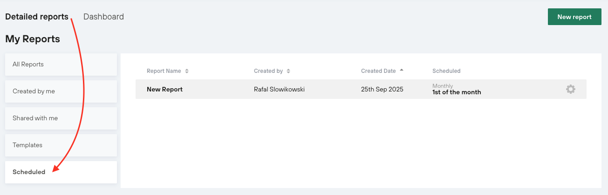The height and width of the screenshot is (195, 608).
Task: Click the New report button
Action: click(x=574, y=17)
